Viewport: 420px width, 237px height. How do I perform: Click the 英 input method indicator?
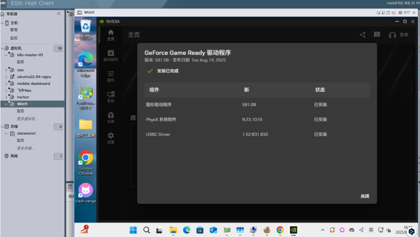coord(371,230)
